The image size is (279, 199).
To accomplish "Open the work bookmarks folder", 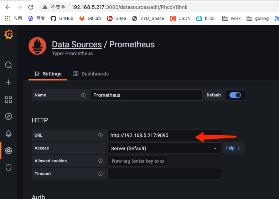I will (232, 18).
